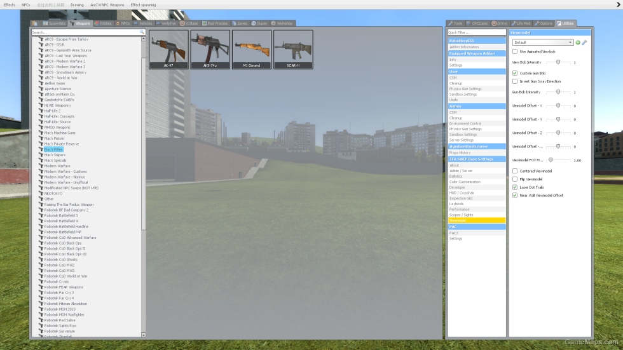The height and width of the screenshot is (350, 623).
Task: Switch to the Entities tab
Action: [x=103, y=24]
